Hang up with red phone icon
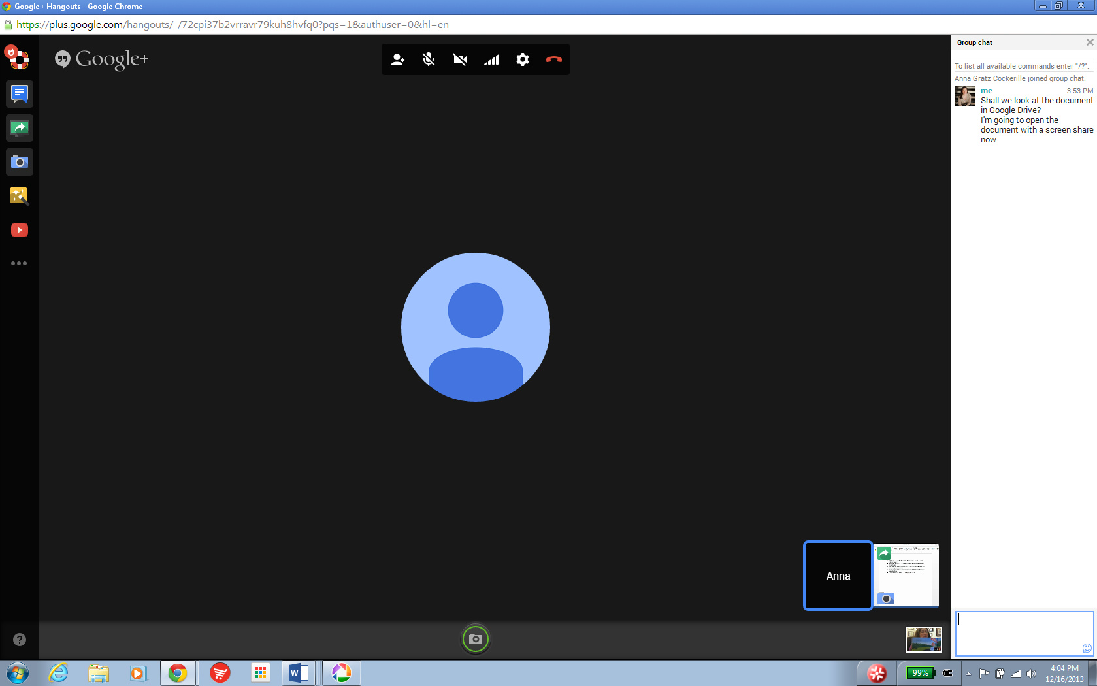 tap(553, 59)
